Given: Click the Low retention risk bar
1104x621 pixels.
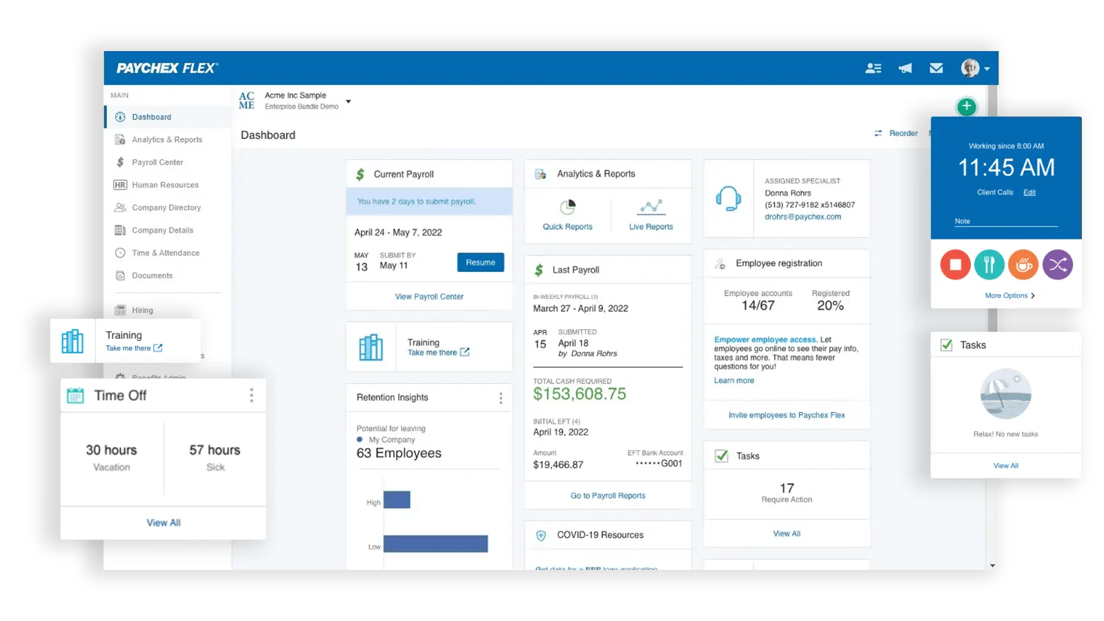Looking at the screenshot, I should point(435,544).
